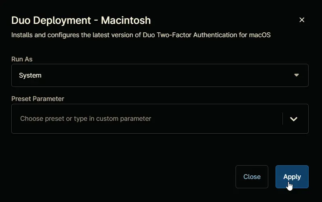Dismiss the dialog with the X icon

pyautogui.click(x=302, y=20)
